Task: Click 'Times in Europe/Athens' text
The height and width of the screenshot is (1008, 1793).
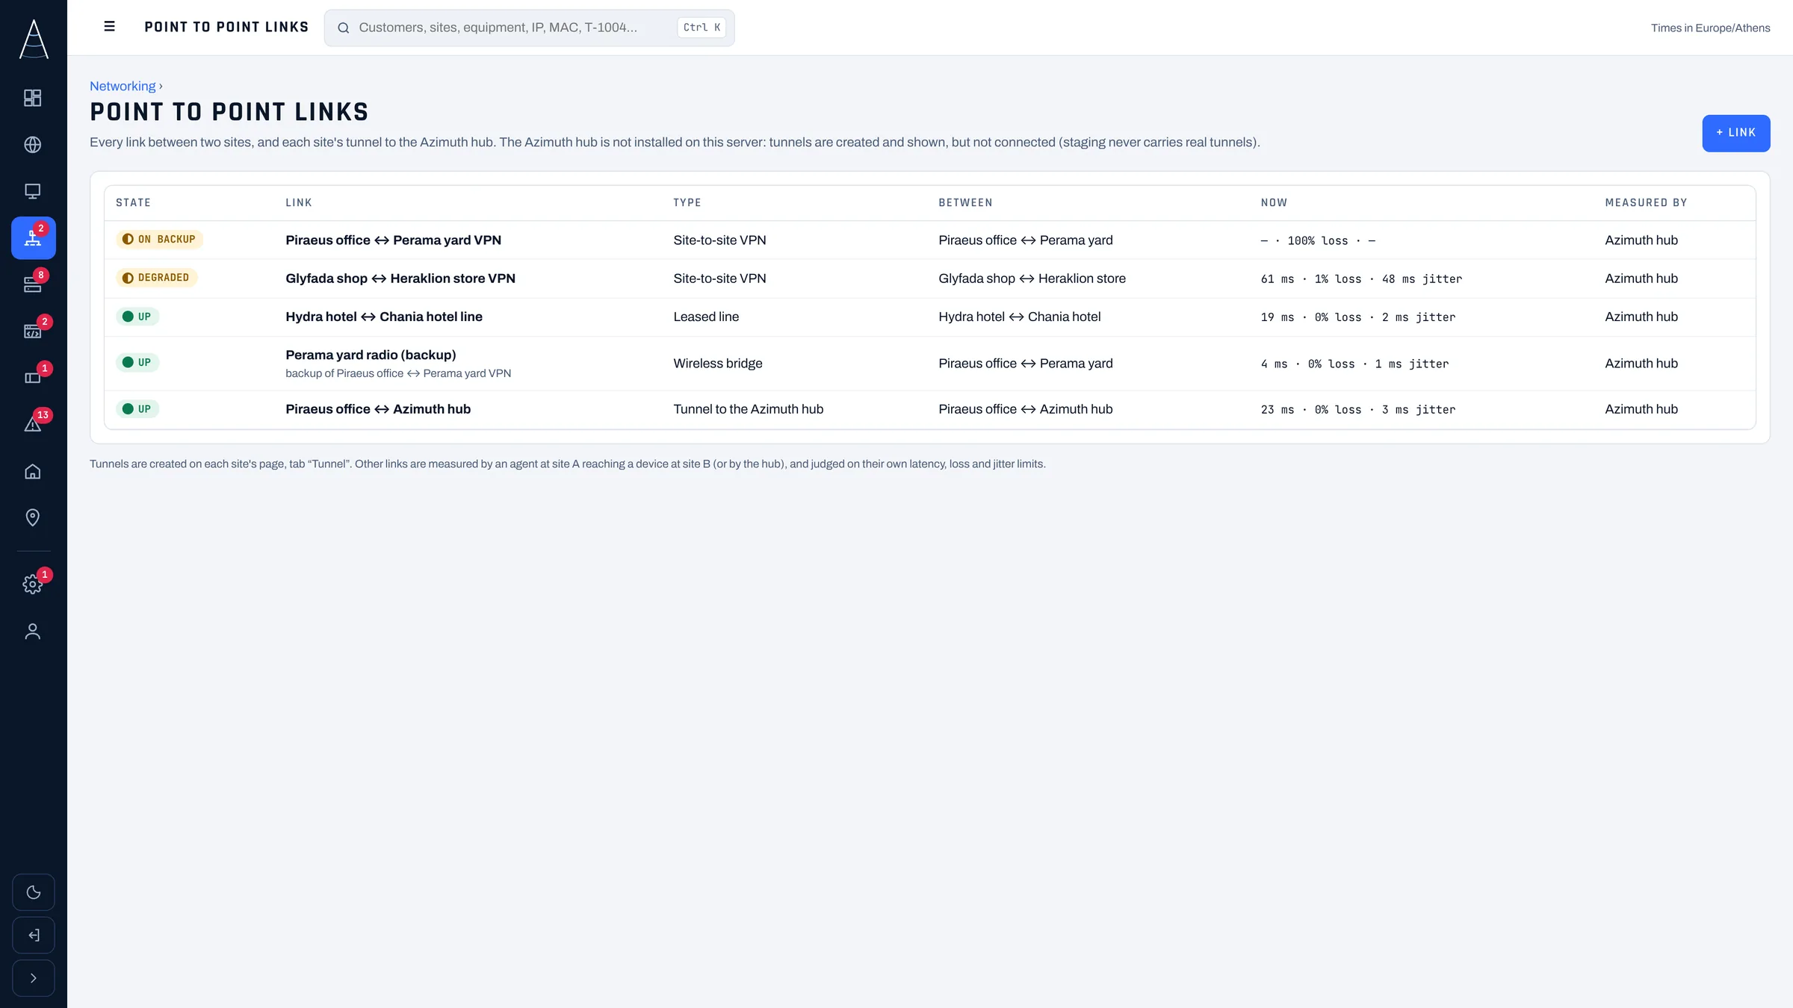Action: tap(1710, 28)
